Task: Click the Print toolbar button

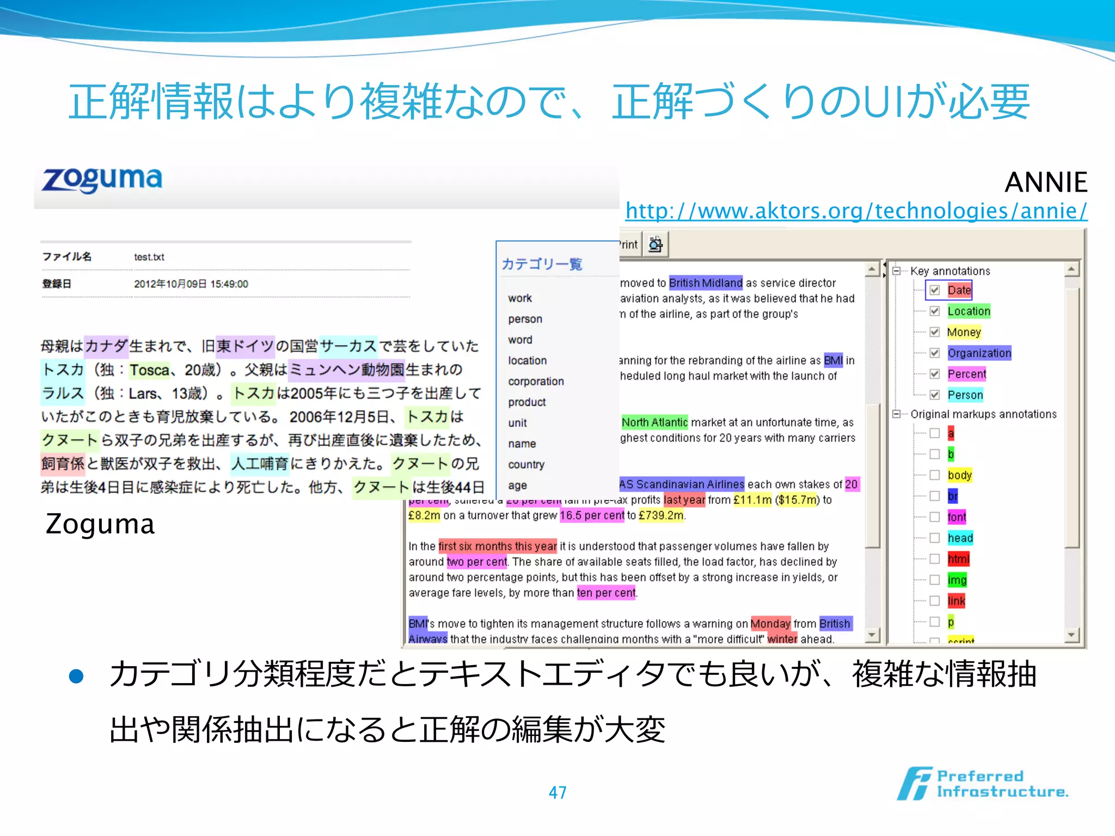Action: pyautogui.click(x=628, y=244)
